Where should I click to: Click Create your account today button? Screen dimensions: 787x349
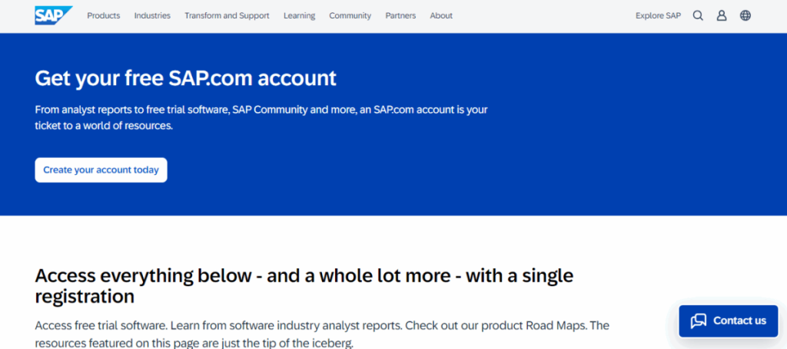(101, 170)
